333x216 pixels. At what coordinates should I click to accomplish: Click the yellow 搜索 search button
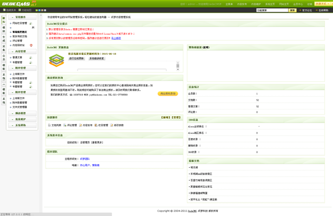click(x=293, y=10)
